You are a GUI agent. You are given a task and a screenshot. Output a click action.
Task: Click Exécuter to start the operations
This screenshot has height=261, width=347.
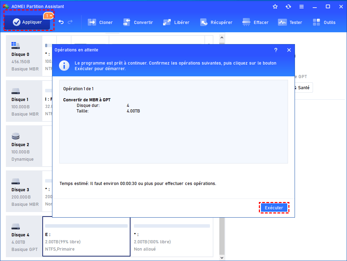pyautogui.click(x=274, y=208)
